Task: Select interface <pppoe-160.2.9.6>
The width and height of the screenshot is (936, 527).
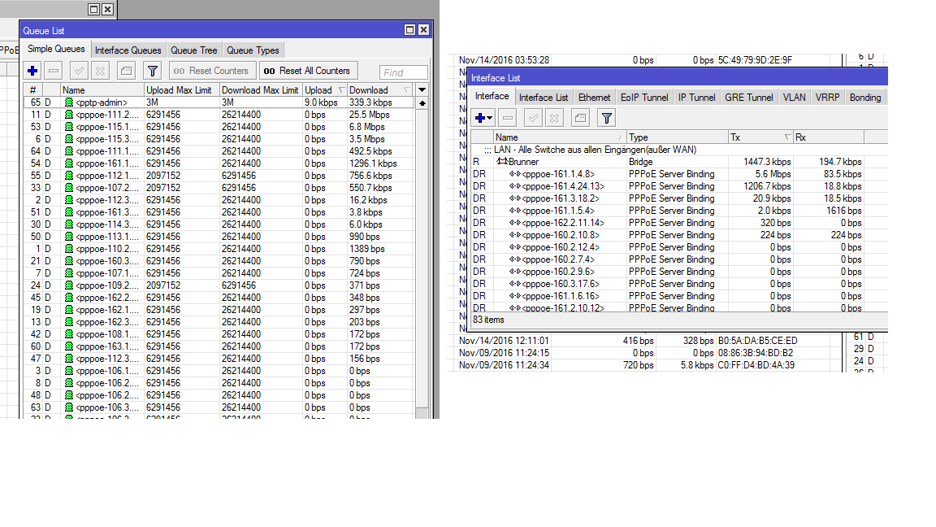Action: coord(678,272)
